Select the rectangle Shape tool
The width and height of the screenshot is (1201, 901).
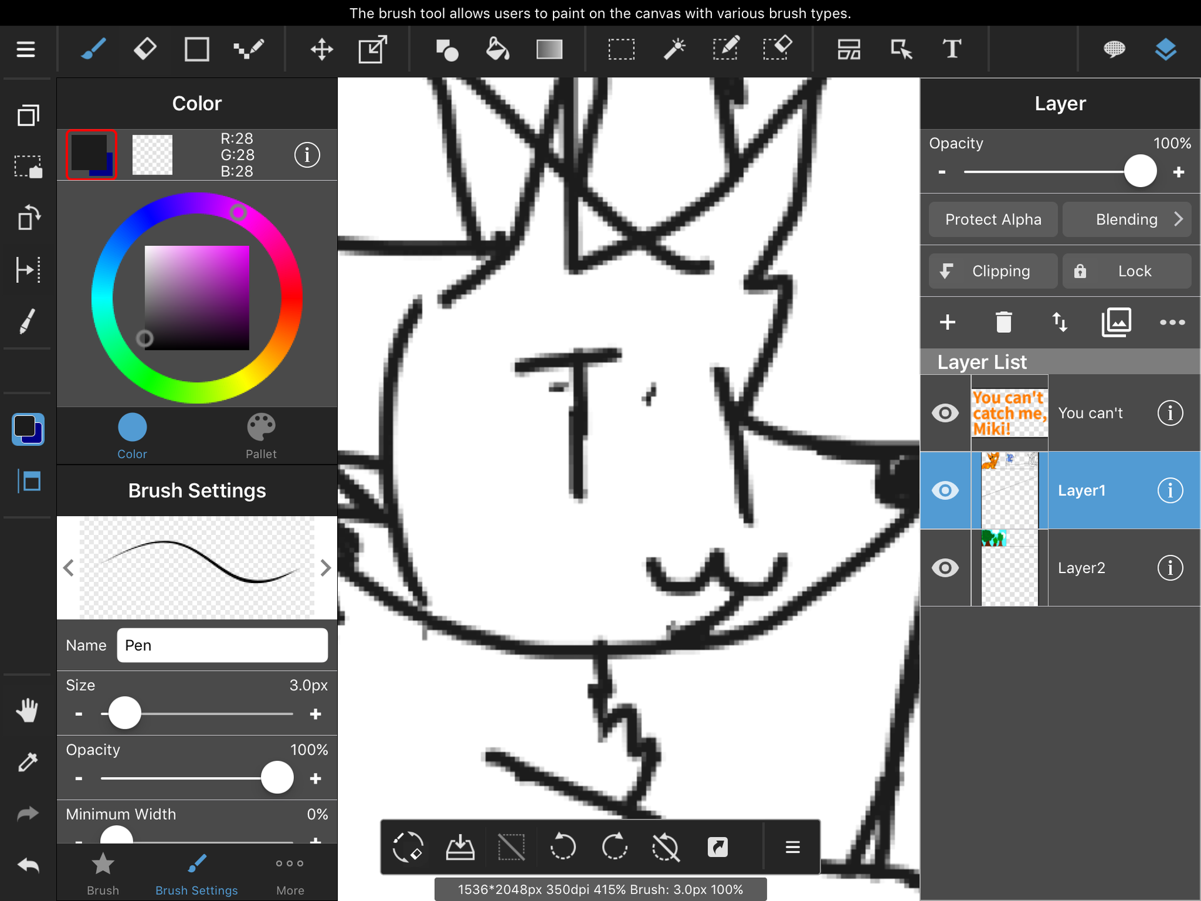pos(196,49)
